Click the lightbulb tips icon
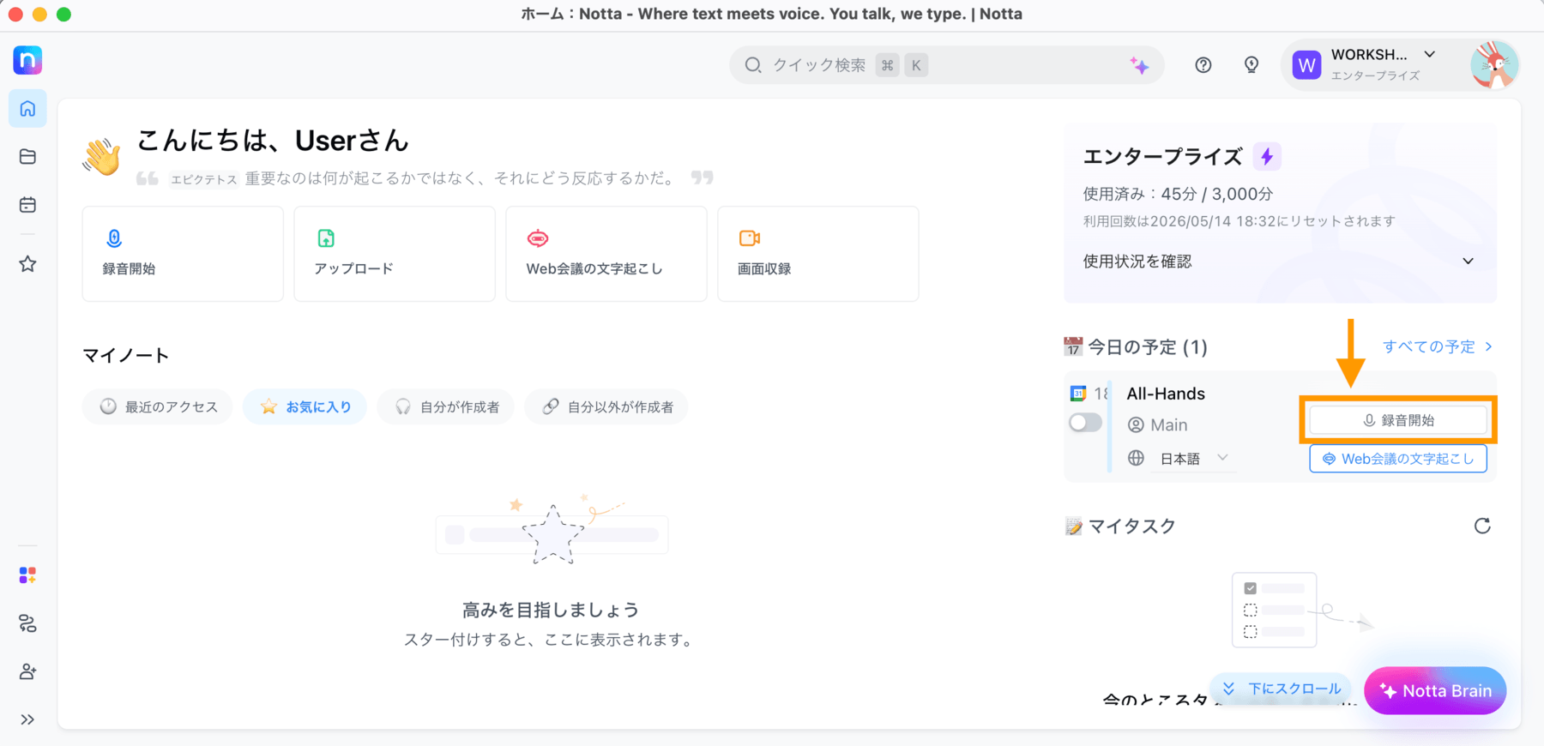Screen dimensions: 1544x746 tap(1251, 65)
